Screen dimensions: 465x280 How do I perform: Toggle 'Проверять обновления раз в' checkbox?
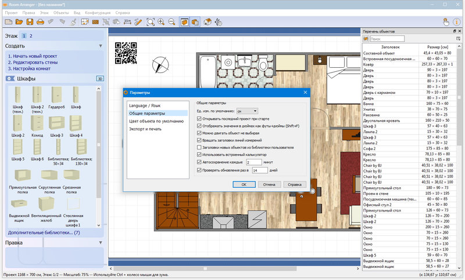(199, 170)
